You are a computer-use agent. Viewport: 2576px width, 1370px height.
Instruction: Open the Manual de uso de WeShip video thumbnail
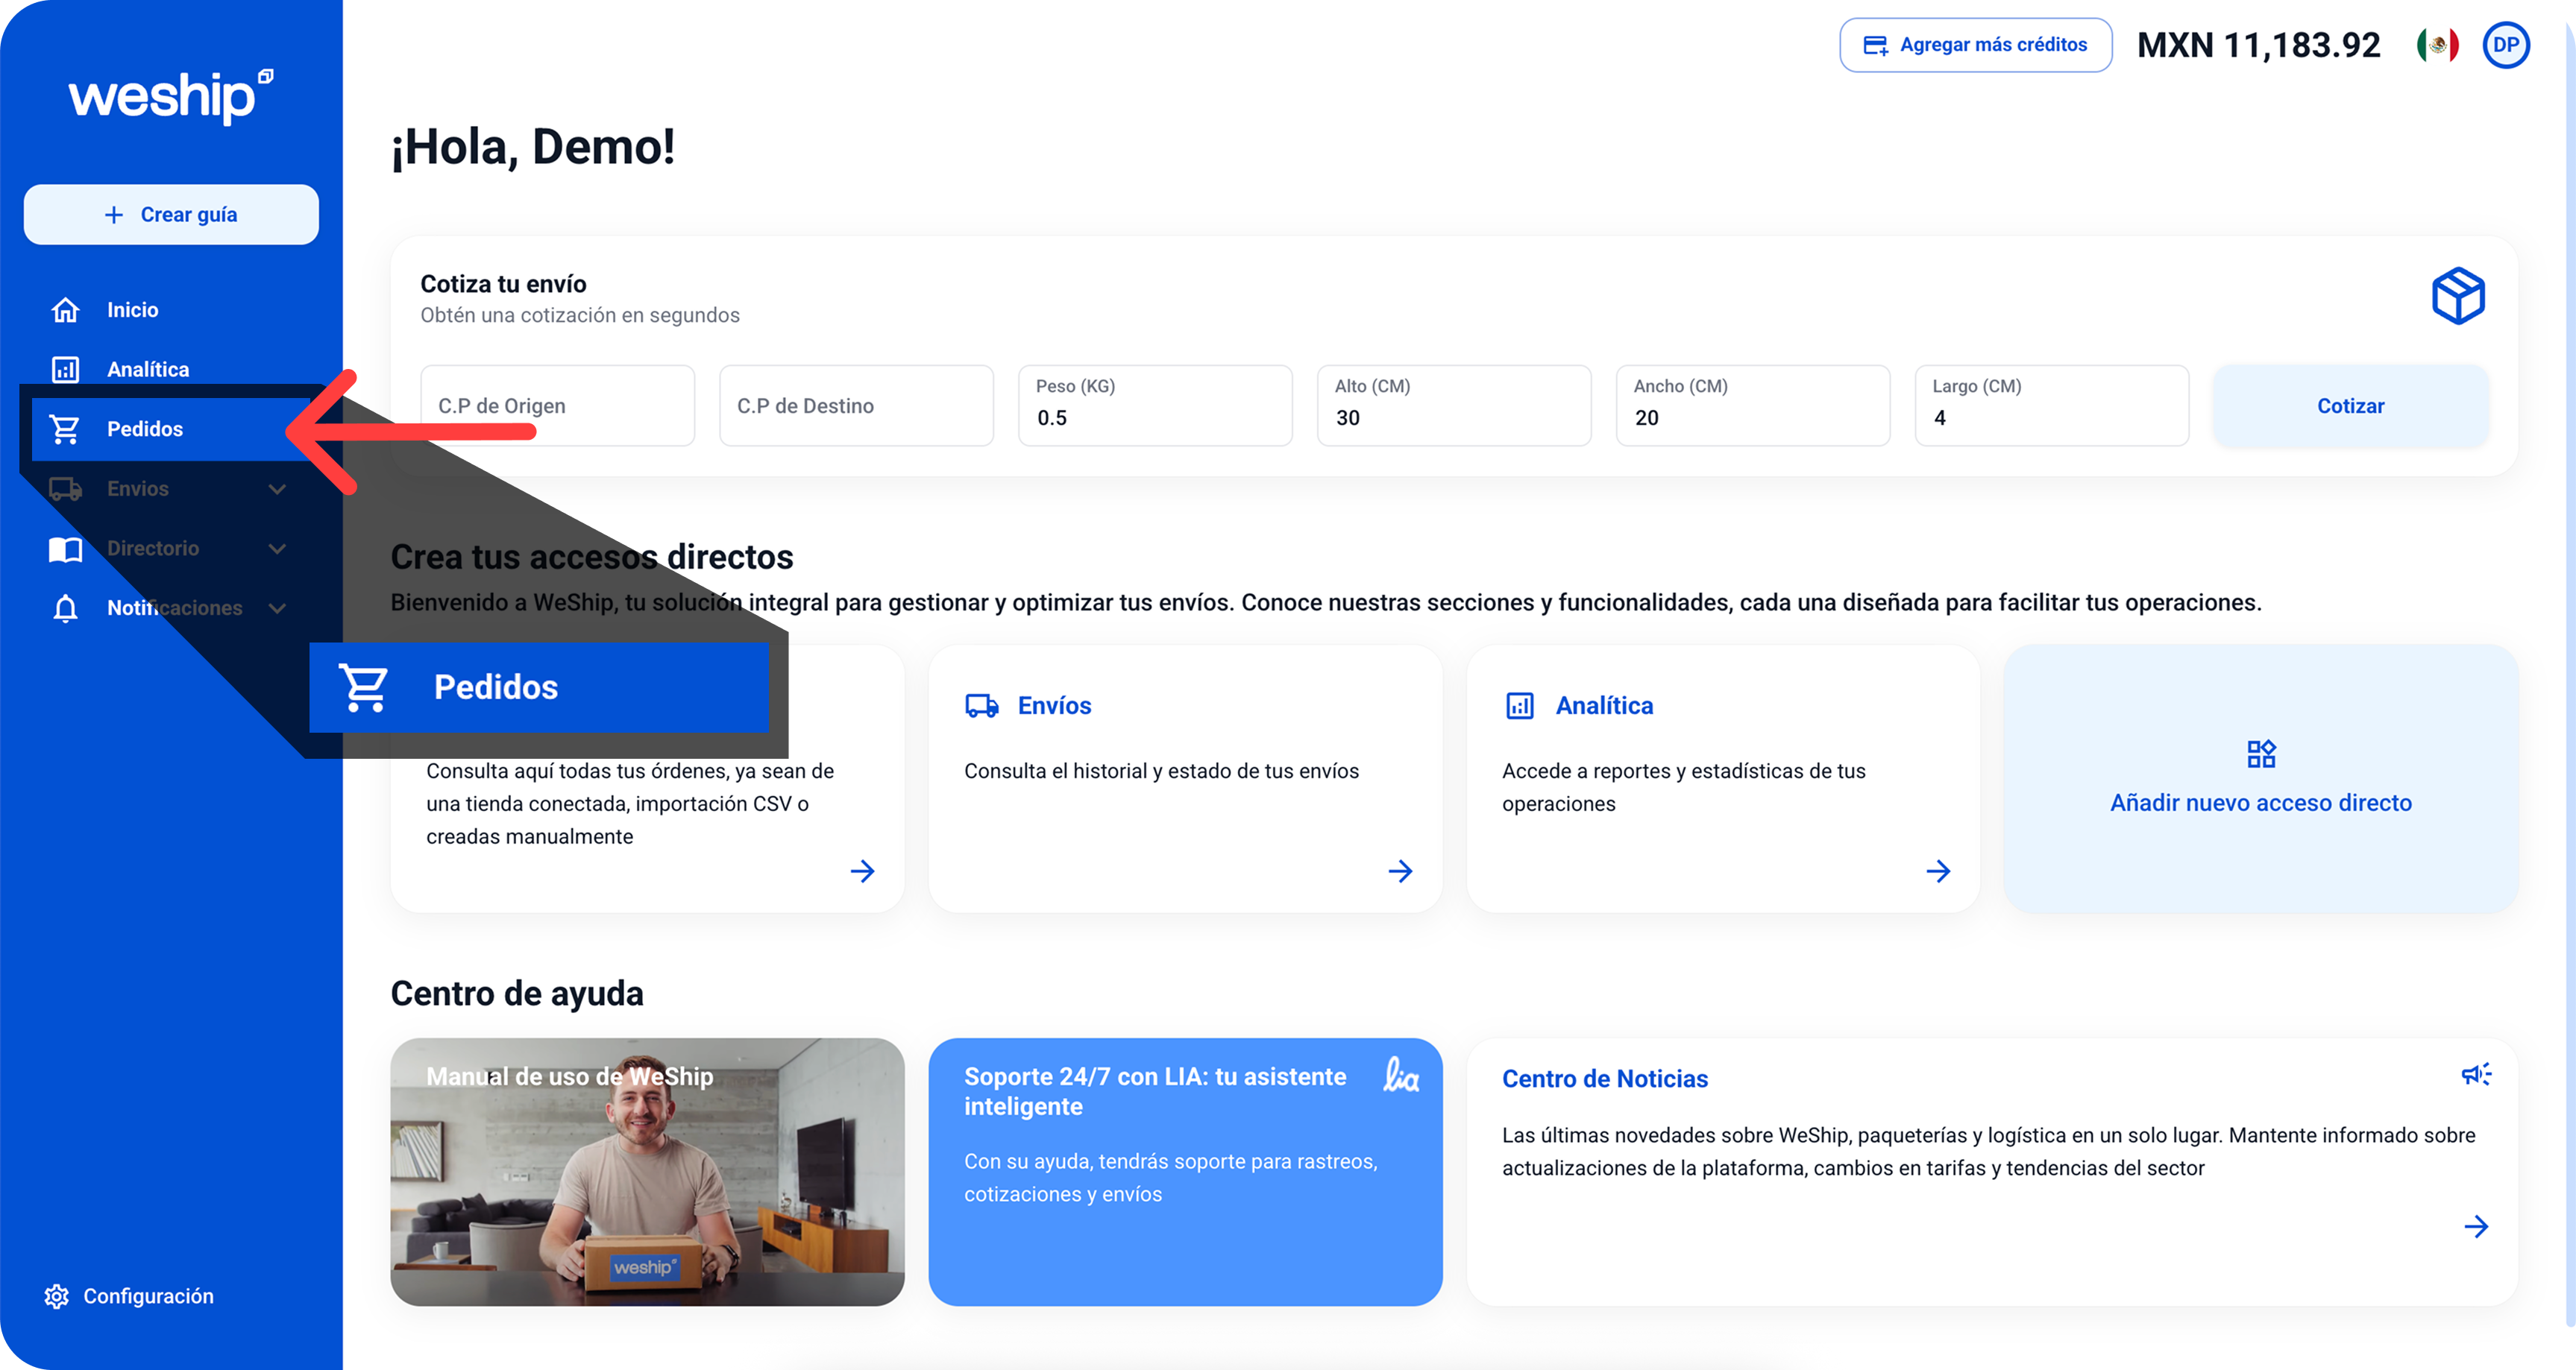coord(647,1171)
